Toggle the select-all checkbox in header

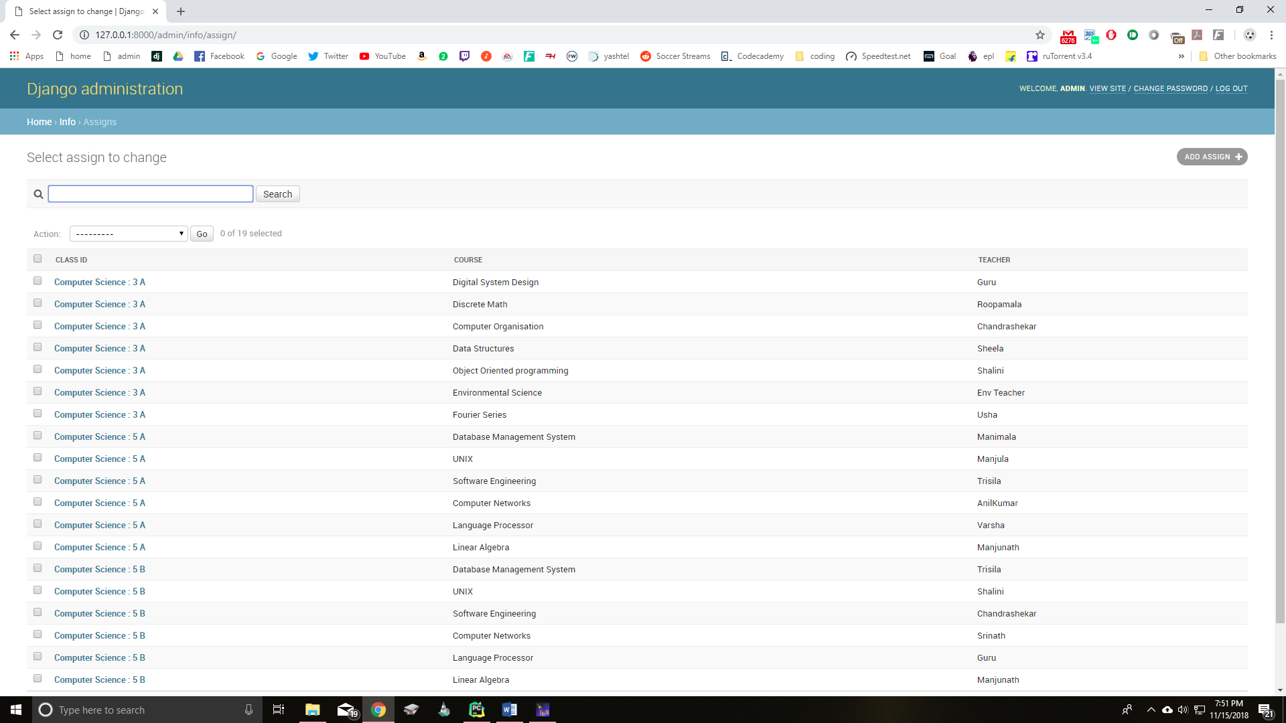38,259
